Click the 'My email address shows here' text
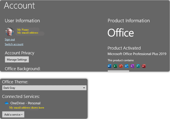This screenshot has height=119, width=170. point(27,108)
